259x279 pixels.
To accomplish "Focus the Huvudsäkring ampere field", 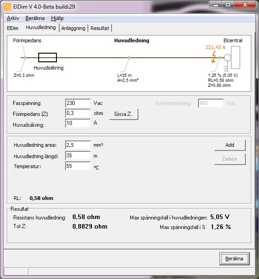I will [78, 123].
